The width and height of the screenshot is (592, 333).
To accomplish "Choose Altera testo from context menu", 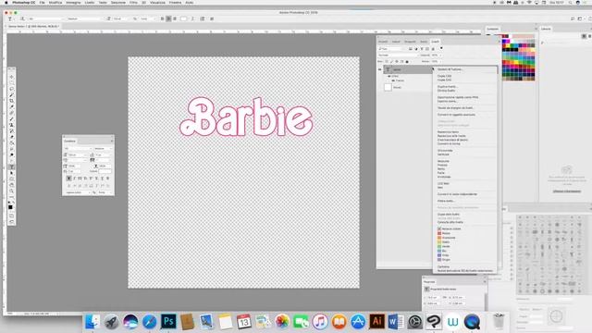I will coord(447,201).
